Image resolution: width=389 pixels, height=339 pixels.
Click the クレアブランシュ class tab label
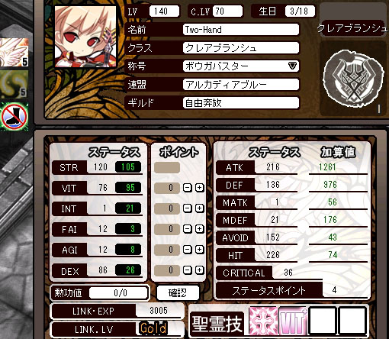(352, 28)
